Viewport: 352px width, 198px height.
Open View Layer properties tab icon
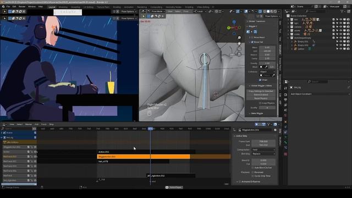(285, 105)
